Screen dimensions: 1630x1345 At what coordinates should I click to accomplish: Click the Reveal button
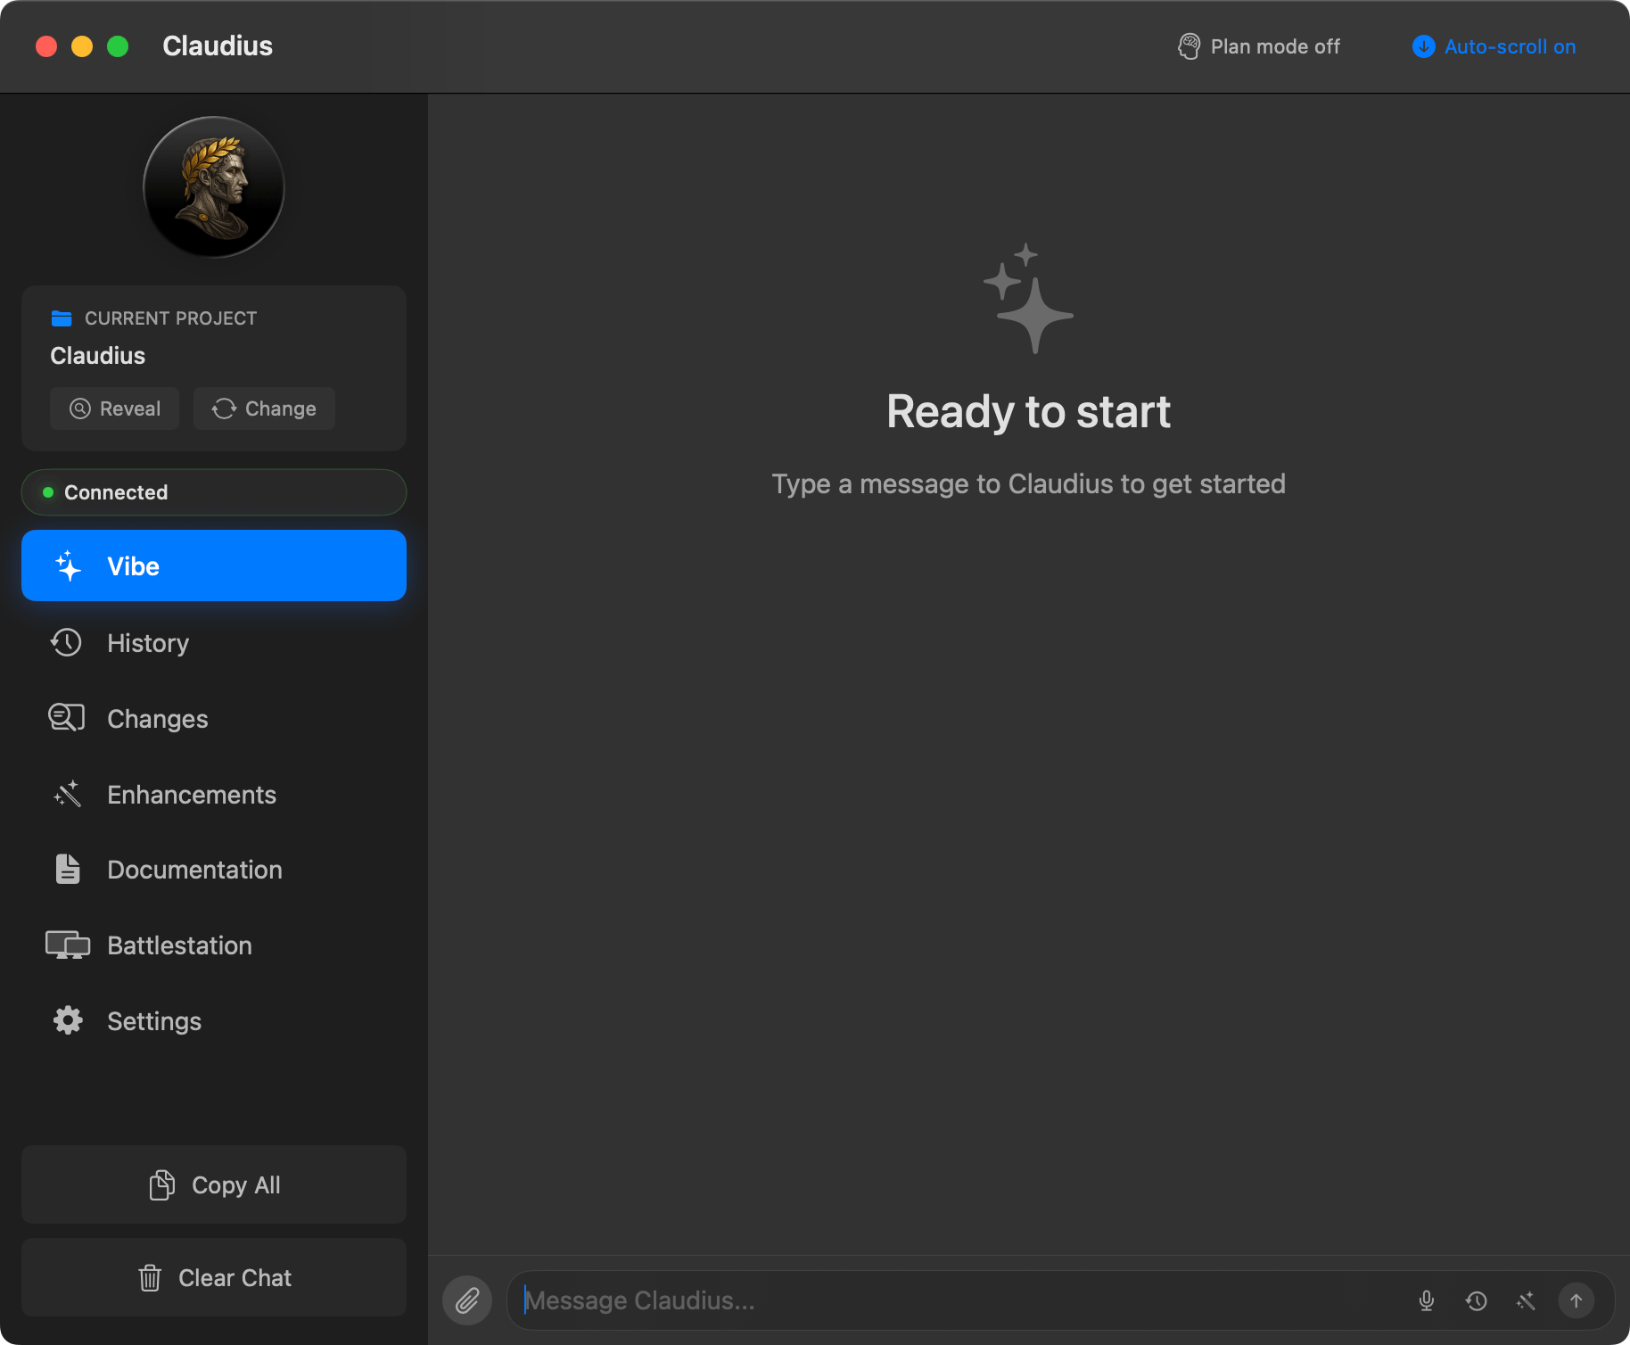point(114,408)
